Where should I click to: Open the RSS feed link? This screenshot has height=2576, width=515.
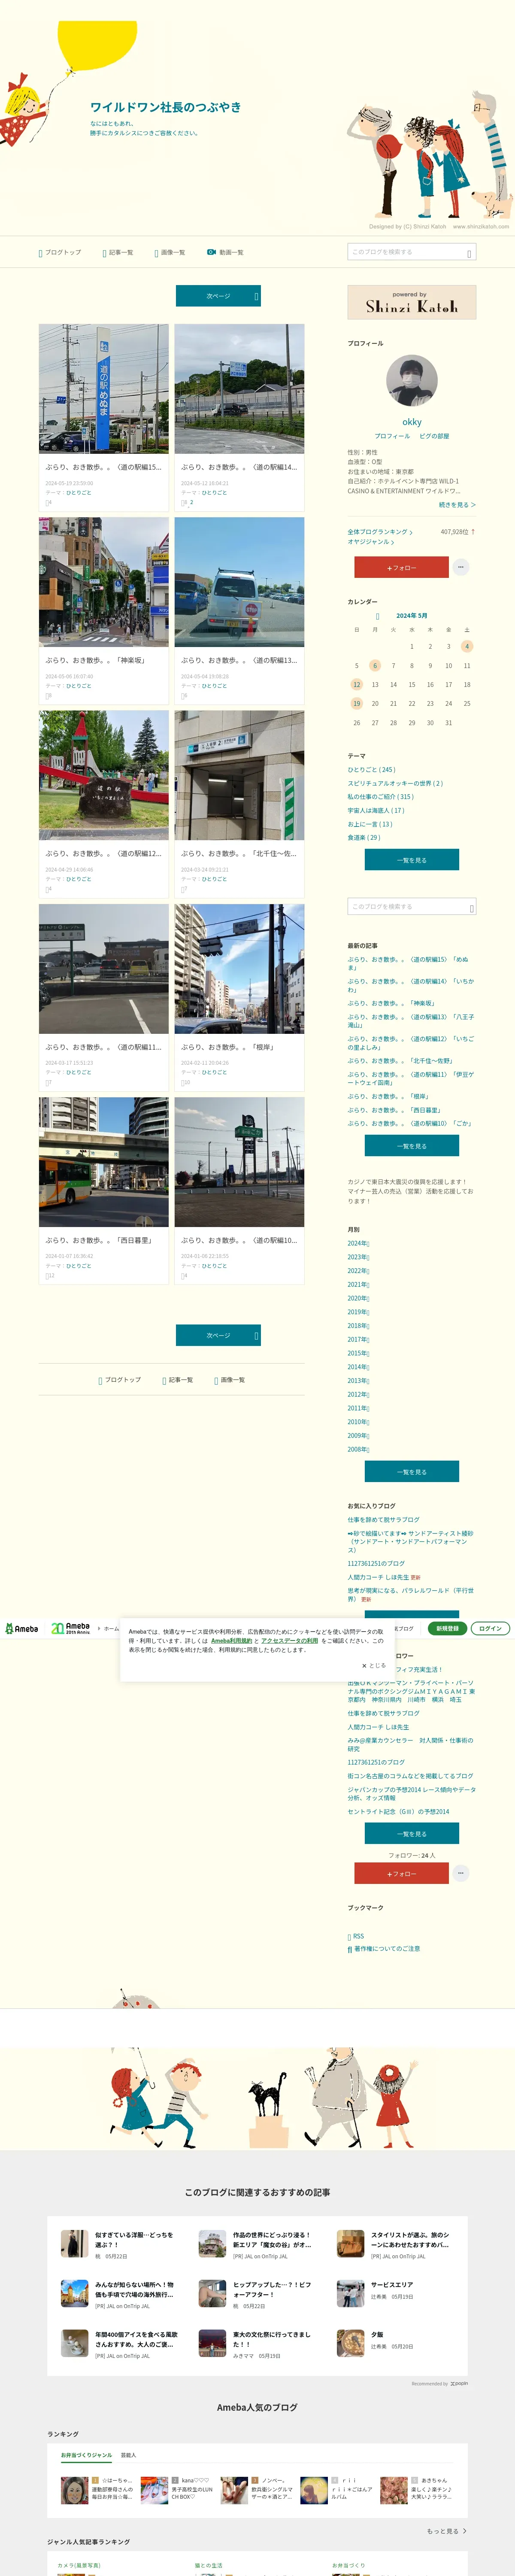coord(356,1936)
